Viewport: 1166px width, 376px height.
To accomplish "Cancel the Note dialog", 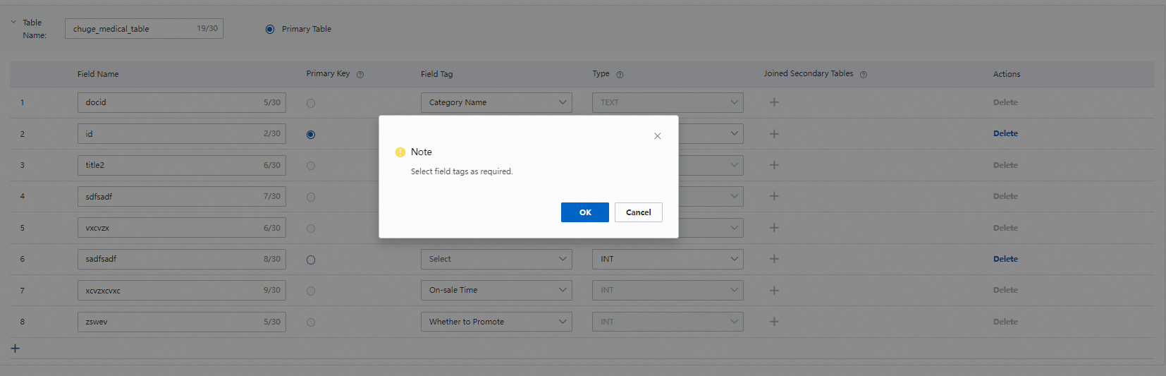I will pos(638,212).
